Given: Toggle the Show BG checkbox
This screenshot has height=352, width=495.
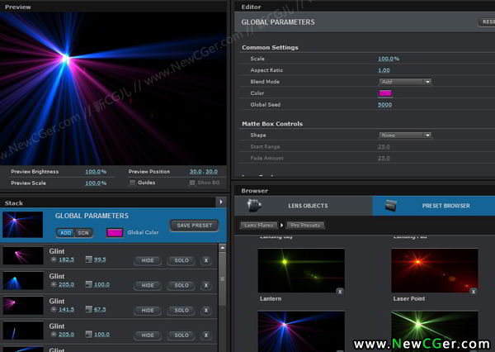Looking at the screenshot, I should coord(192,183).
